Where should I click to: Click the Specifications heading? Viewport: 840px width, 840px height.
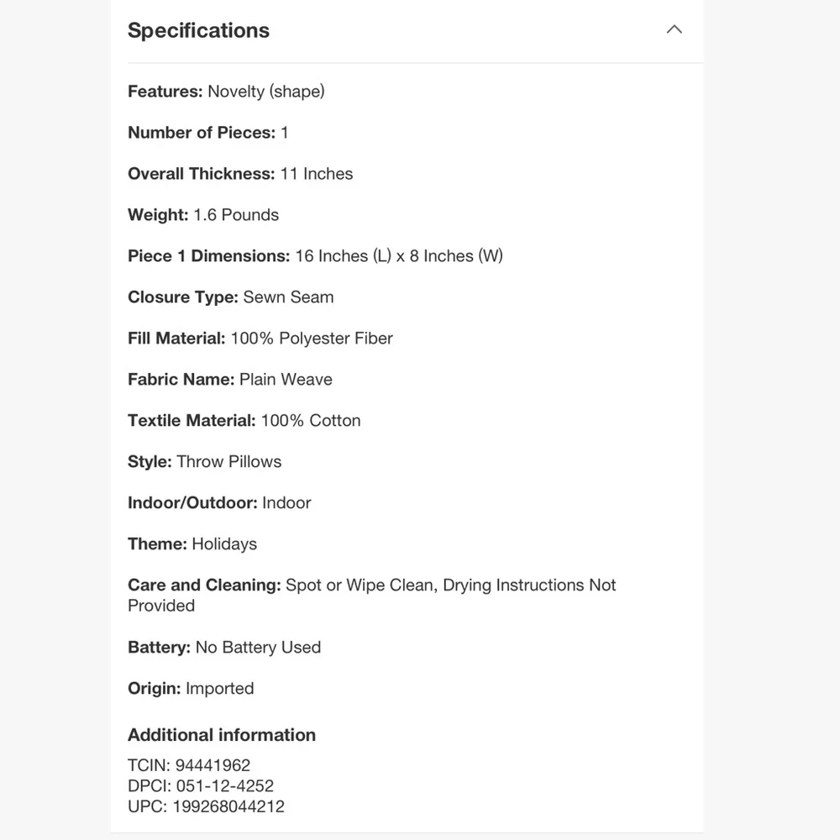(198, 30)
